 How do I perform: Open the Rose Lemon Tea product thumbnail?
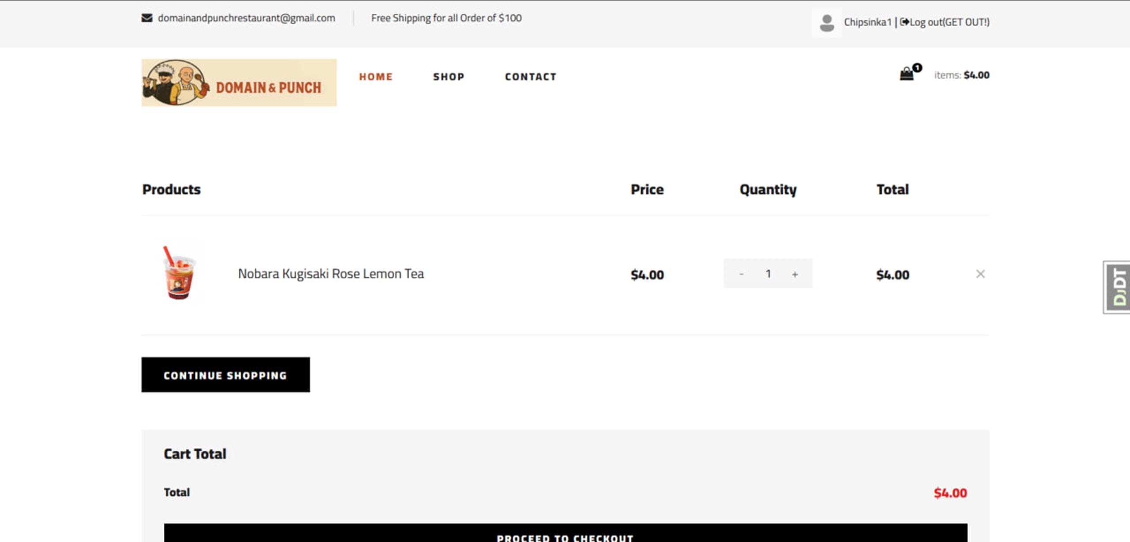179,273
